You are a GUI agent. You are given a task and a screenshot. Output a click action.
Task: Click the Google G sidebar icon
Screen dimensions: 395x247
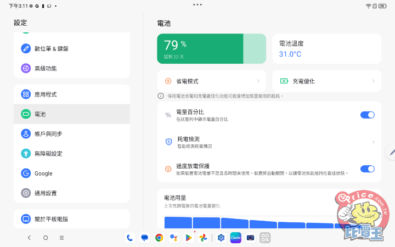26,173
